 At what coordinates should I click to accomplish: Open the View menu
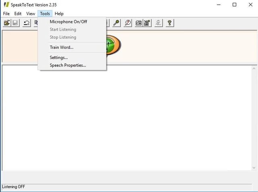31,14
